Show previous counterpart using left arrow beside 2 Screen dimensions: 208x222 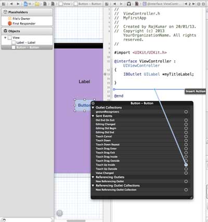point(186,4)
